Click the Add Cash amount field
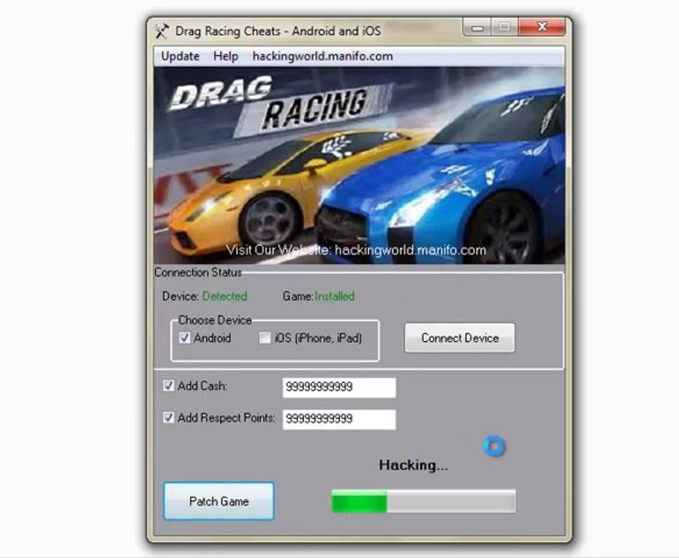Viewport: 679px width, 558px height. coord(339,387)
